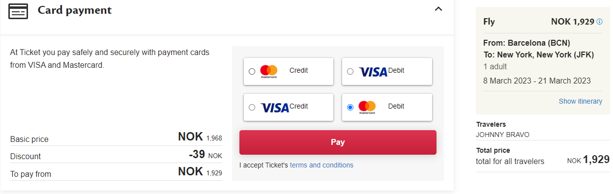Viewport: 613px width, 194px height.
Task: Select the VISA Debit radio button
Action: click(x=350, y=71)
